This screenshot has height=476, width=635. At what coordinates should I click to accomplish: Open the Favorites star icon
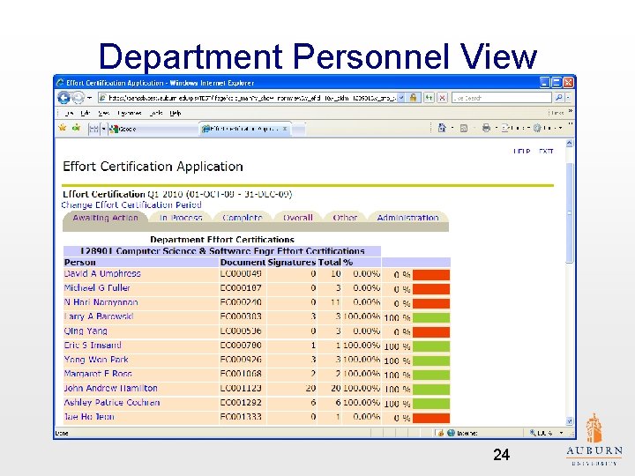(63, 129)
